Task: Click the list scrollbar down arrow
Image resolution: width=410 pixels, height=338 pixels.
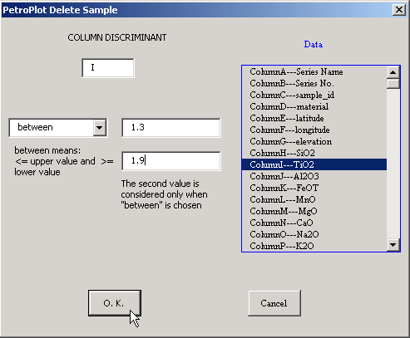Action: 393,244
